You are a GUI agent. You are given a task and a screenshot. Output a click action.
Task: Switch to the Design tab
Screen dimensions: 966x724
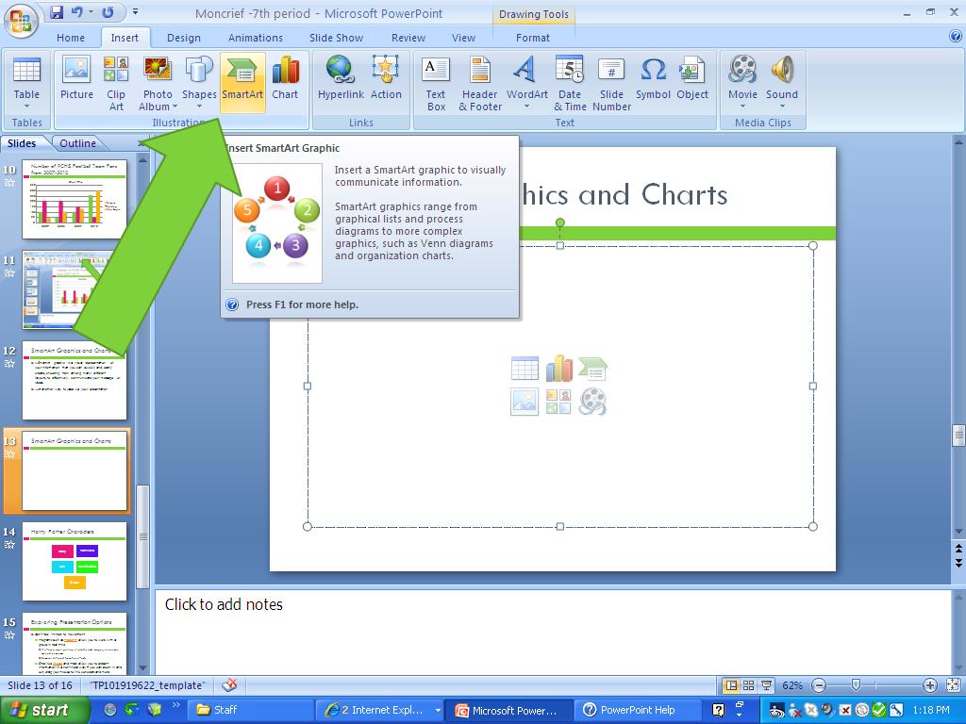tap(184, 38)
